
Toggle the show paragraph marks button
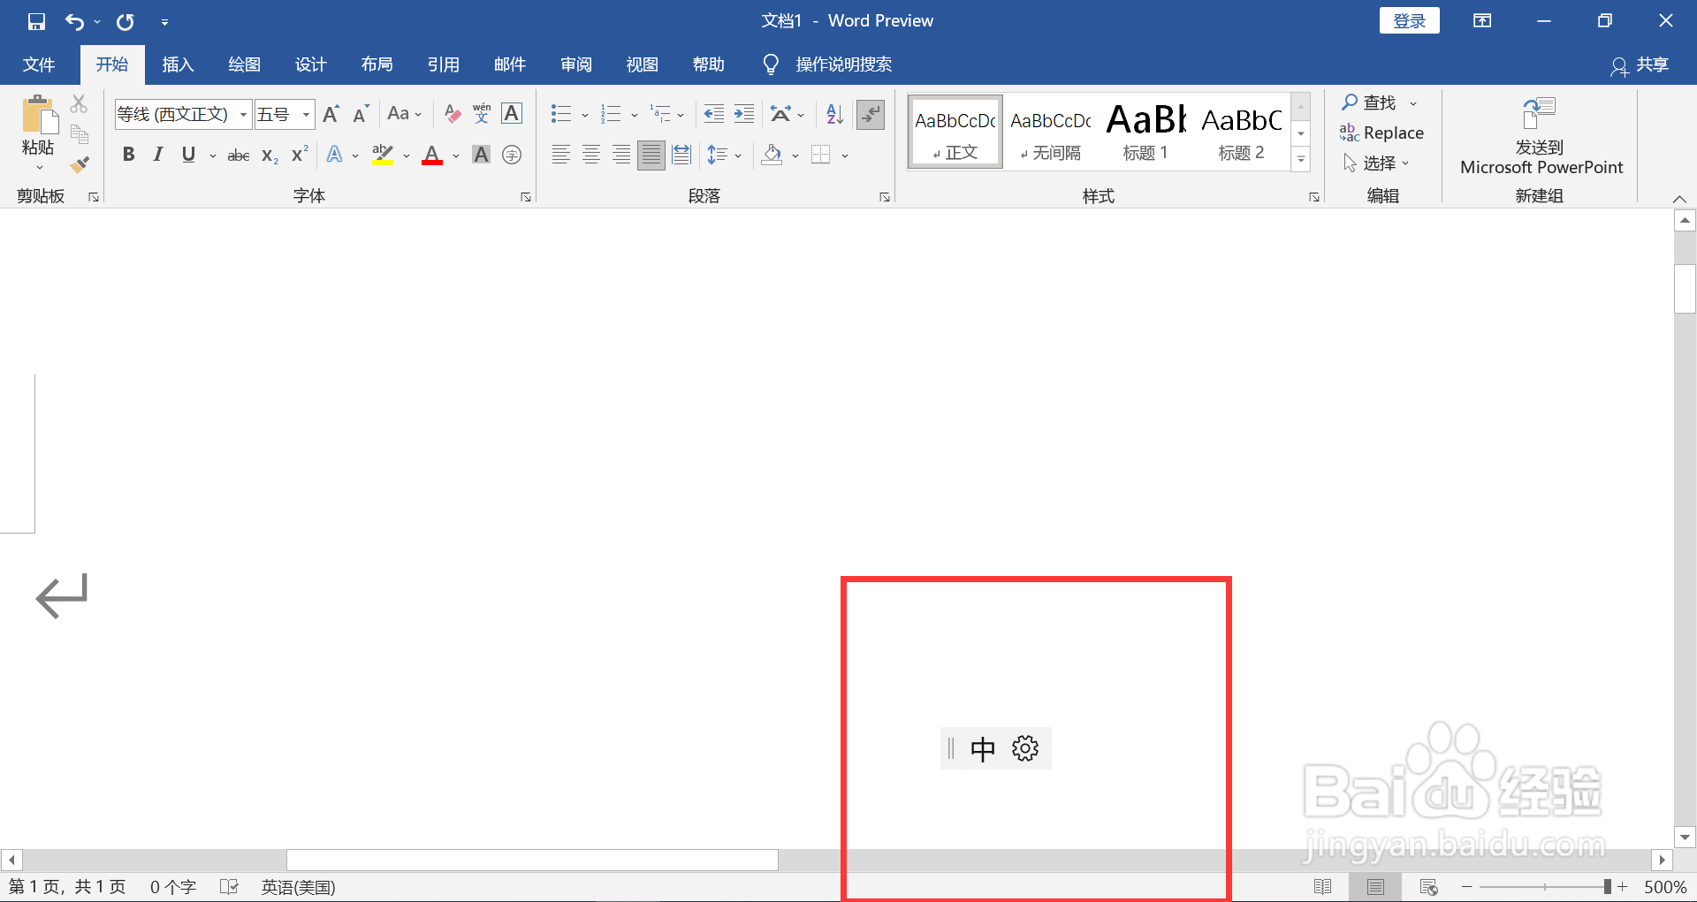[x=871, y=114]
